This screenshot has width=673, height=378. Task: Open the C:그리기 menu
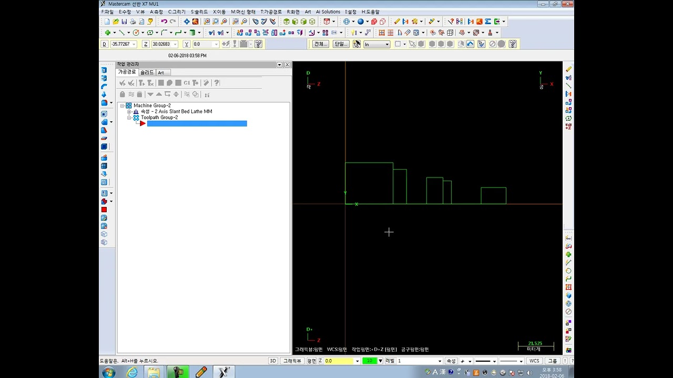click(x=177, y=12)
